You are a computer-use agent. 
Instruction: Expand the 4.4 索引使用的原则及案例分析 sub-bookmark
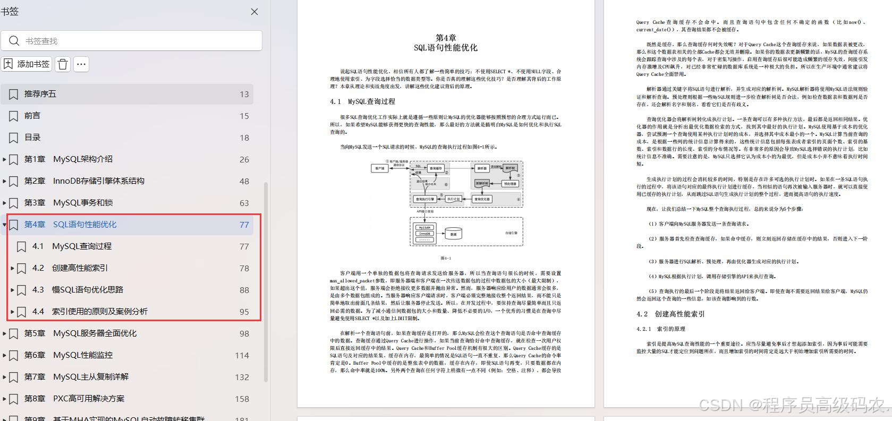pos(12,312)
